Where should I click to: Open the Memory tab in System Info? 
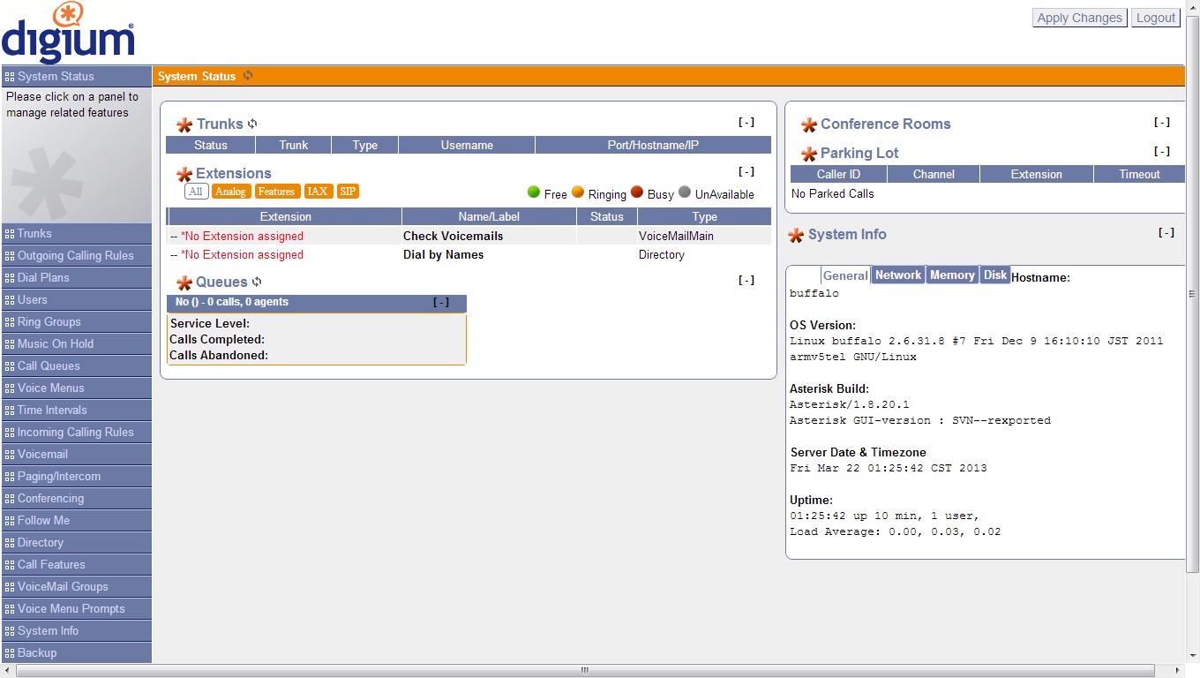(952, 275)
